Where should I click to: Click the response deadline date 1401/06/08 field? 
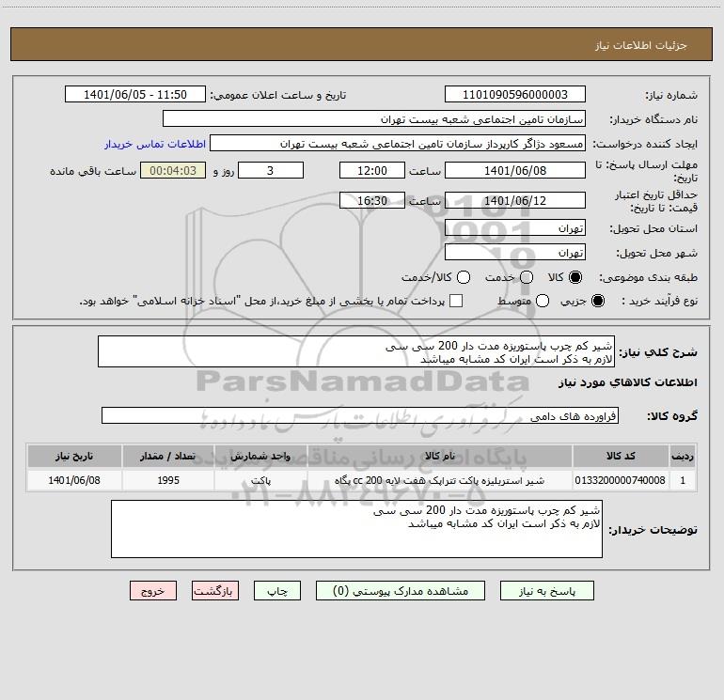(x=515, y=170)
